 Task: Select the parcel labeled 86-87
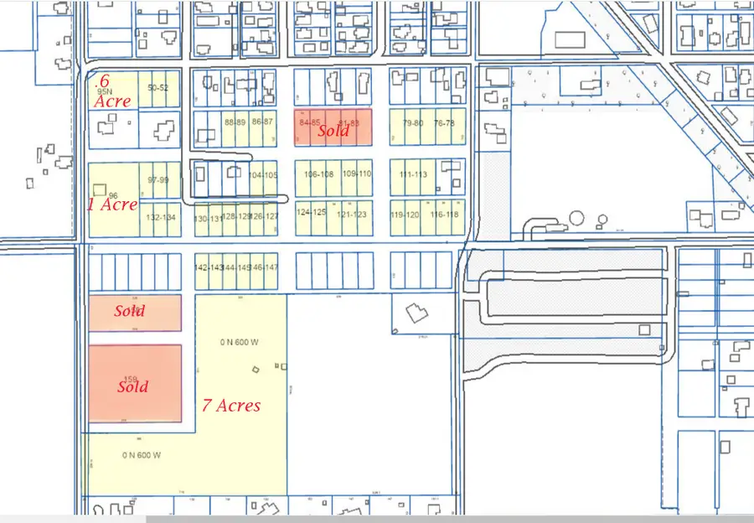click(x=262, y=122)
